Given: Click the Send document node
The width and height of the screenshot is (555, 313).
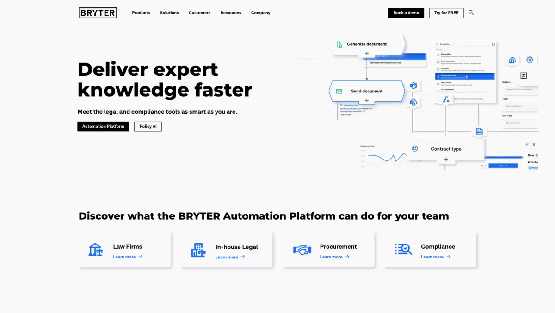Looking at the screenshot, I should point(367,91).
